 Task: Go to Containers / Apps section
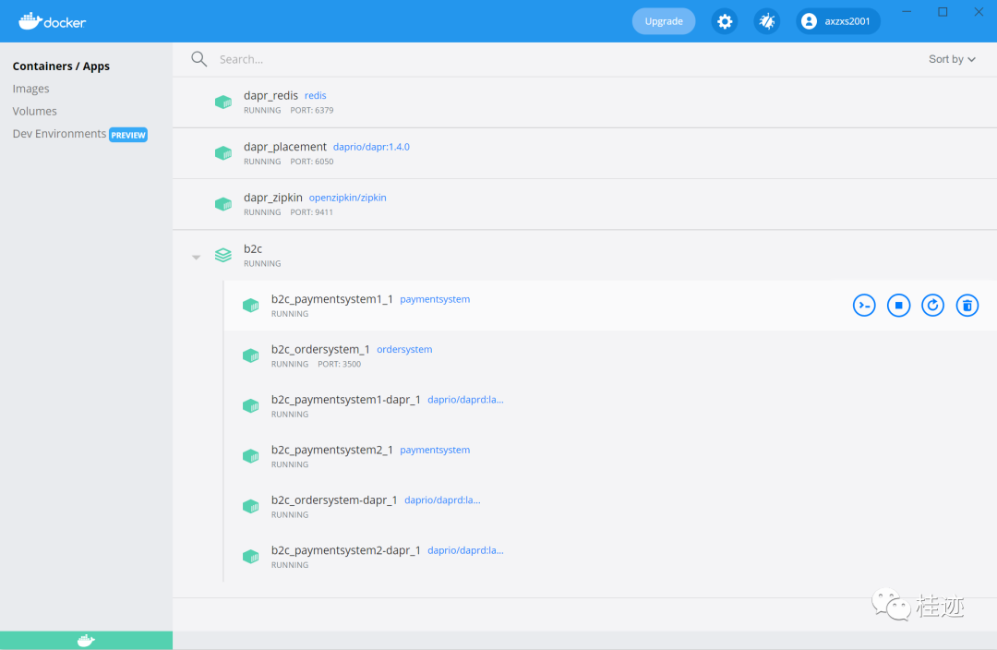pos(61,66)
